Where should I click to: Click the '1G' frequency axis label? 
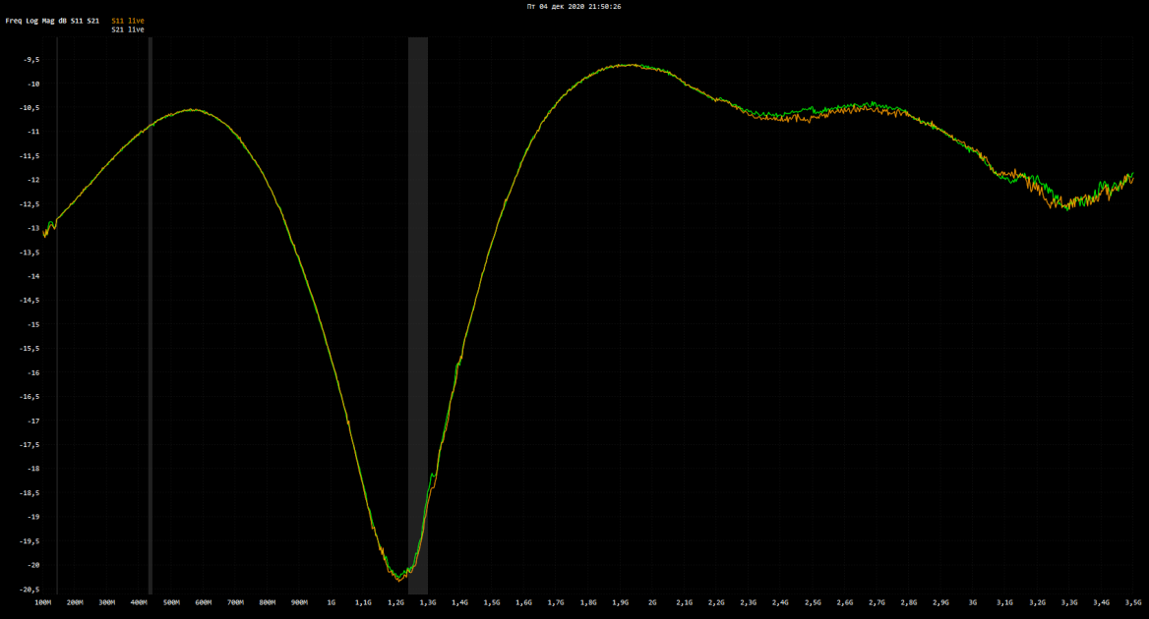pyautogui.click(x=332, y=603)
